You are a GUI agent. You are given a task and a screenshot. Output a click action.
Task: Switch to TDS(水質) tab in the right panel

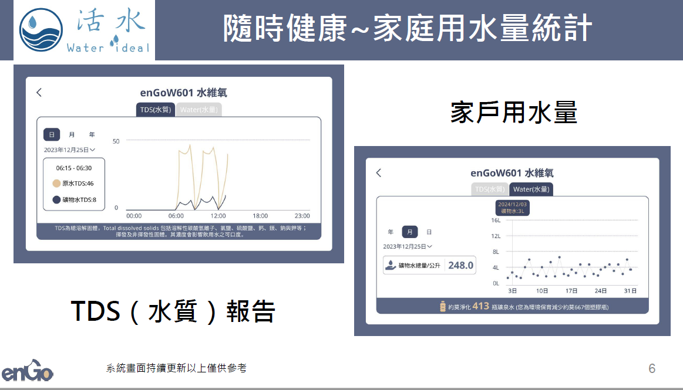[x=490, y=189]
